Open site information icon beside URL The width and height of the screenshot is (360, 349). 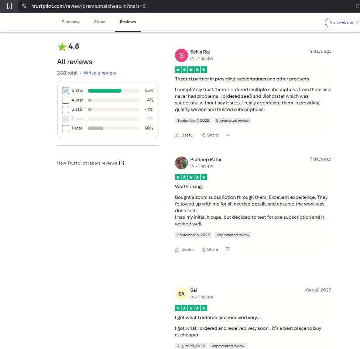click(x=24, y=6)
